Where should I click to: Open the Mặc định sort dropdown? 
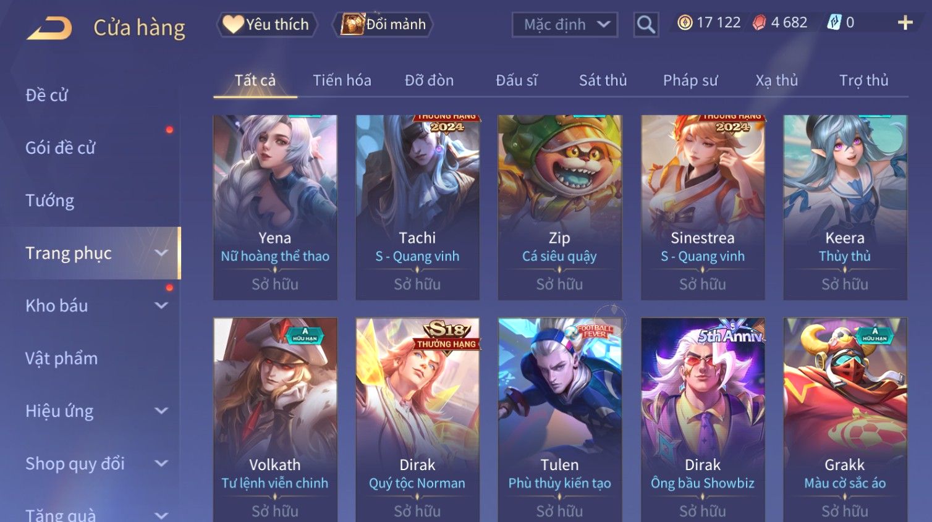tap(565, 25)
